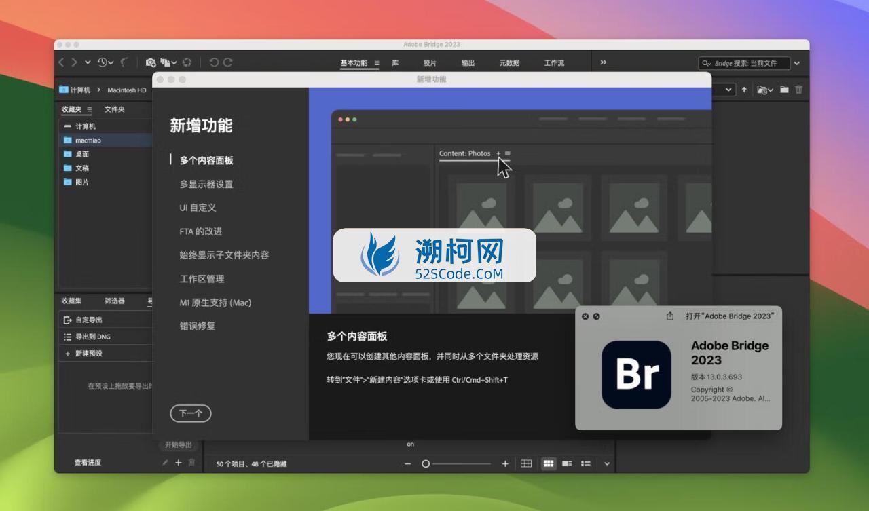Open the sort-by combo box chevron

pos(729,90)
